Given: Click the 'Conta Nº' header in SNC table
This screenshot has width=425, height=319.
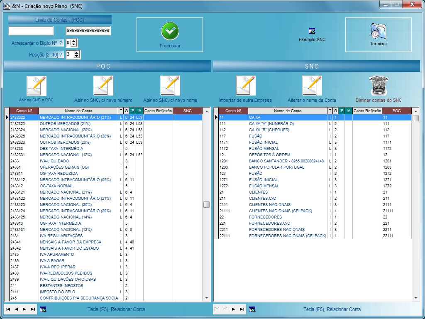Looking at the screenshot, I should point(233,110).
